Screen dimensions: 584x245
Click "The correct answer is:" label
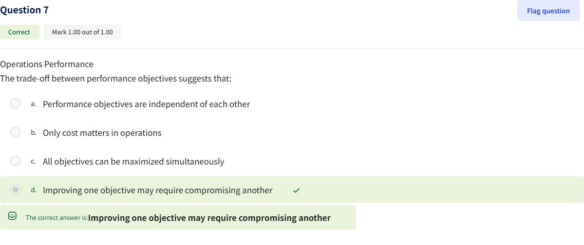click(56, 218)
